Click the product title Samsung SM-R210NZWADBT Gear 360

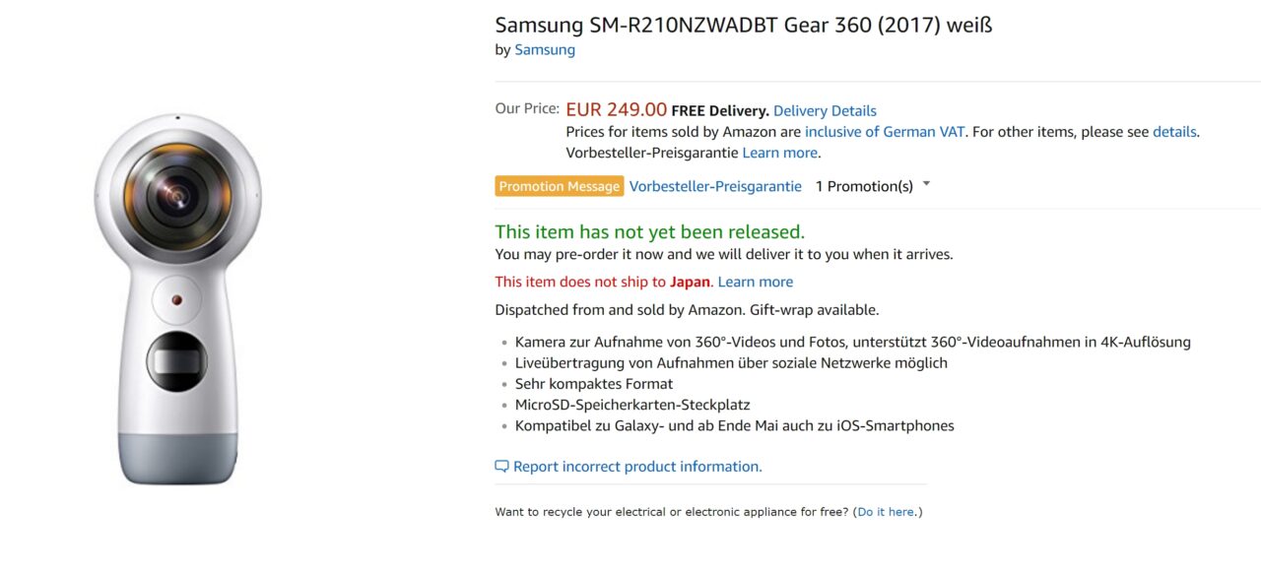[x=743, y=25]
